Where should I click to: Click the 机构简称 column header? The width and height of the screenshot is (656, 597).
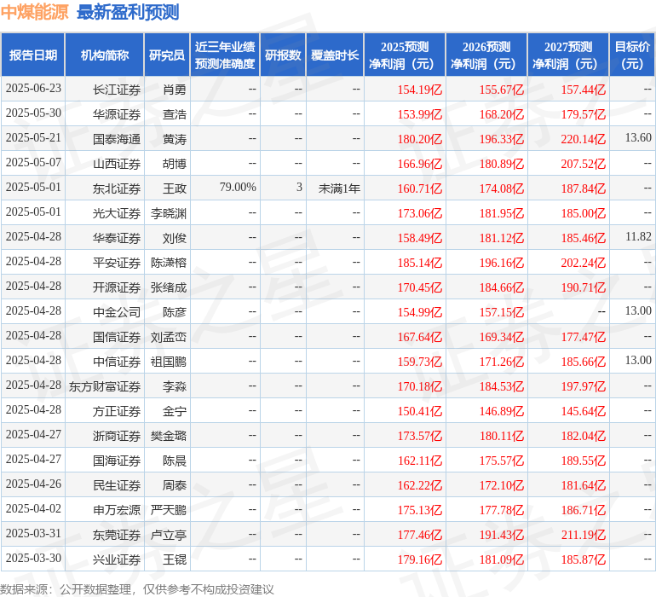(x=105, y=55)
